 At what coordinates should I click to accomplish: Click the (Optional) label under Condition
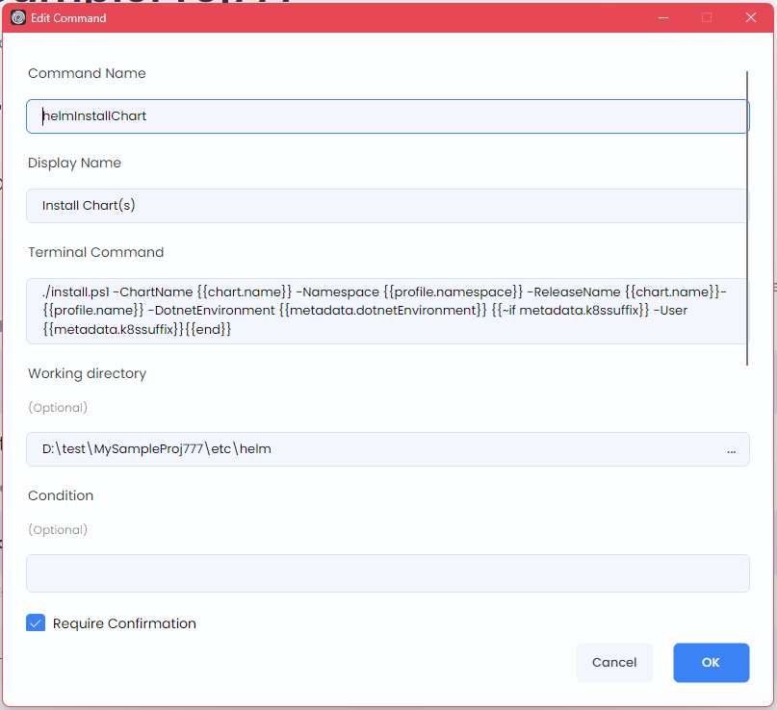point(58,529)
